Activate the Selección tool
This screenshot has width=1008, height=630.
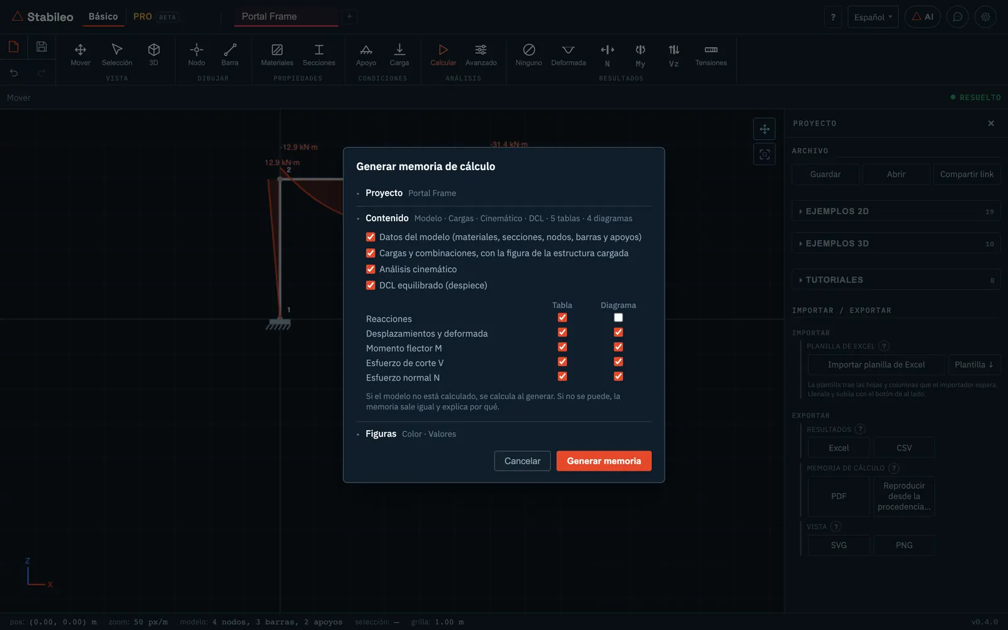(117, 55)
